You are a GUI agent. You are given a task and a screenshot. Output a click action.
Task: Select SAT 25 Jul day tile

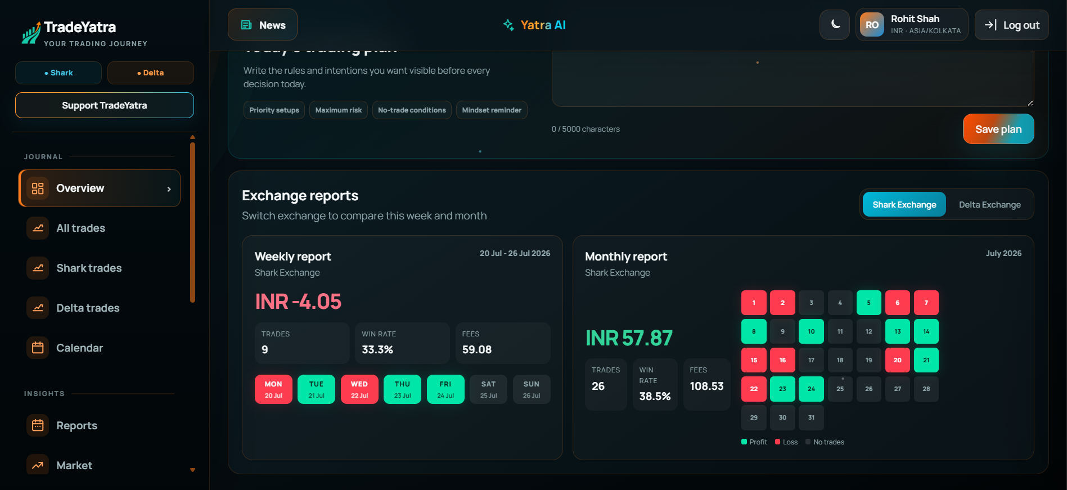click(x=488, y=389)
